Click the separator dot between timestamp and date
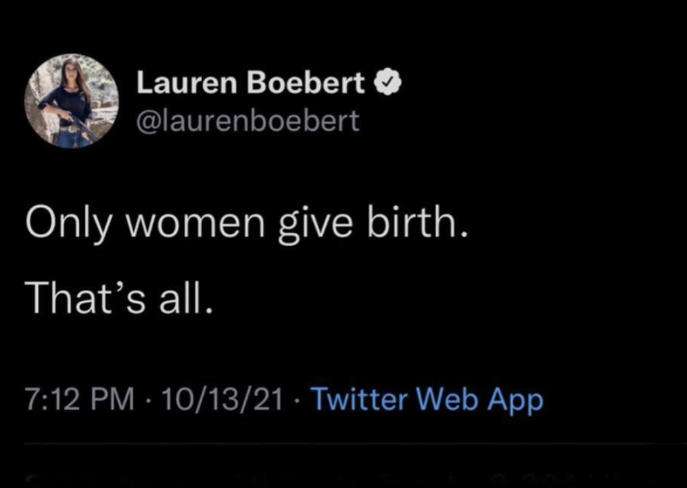This screenshot has height=488, width=687. tap(148, 401)
